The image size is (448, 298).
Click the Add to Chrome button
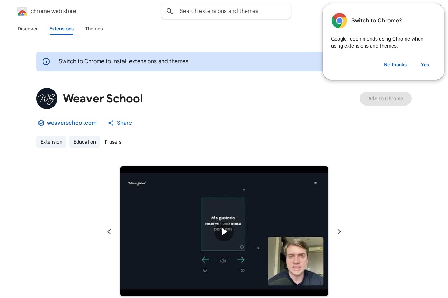tap(386, 99)
